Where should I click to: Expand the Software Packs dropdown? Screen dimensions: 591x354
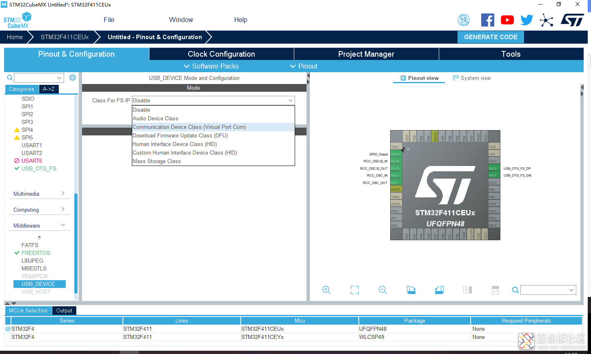[x=211, y=66]
